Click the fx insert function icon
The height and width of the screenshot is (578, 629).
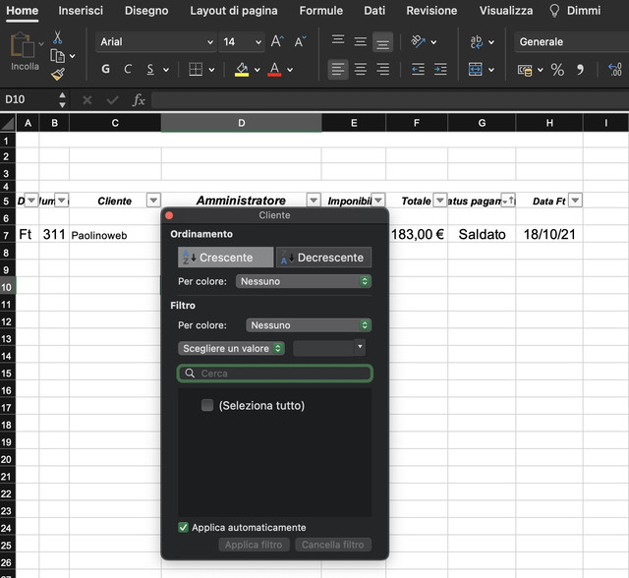click(139, 99)
